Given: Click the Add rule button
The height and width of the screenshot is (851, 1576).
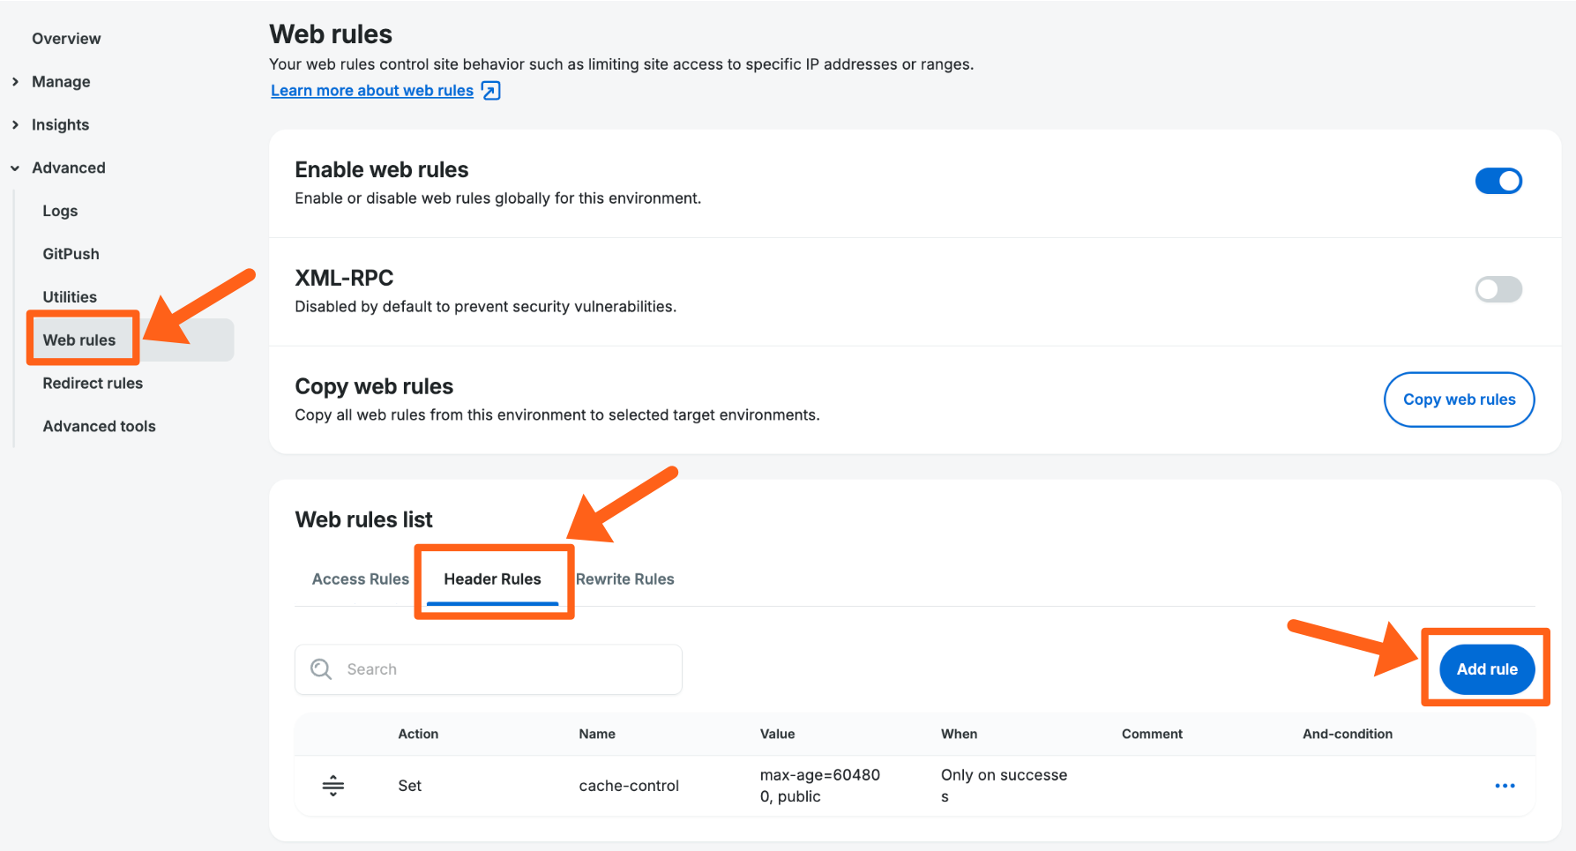Looking at the screenshot, I should (1486, 668).
